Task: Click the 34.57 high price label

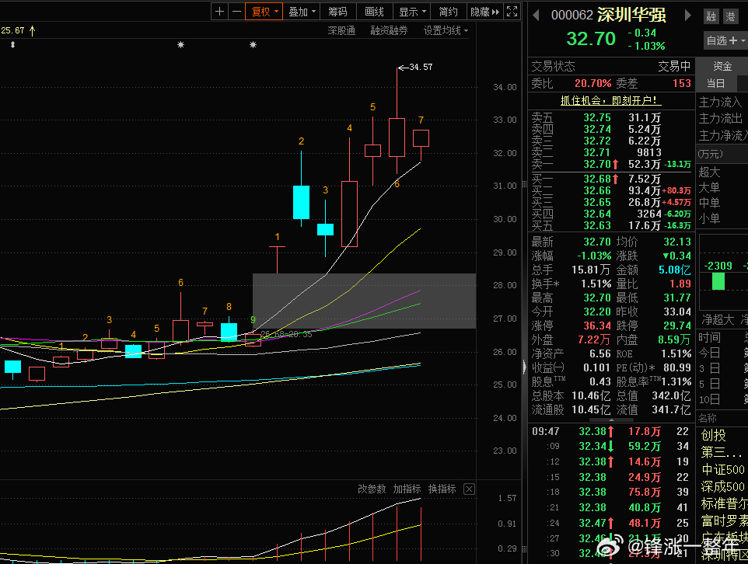Action: point(421,68)
